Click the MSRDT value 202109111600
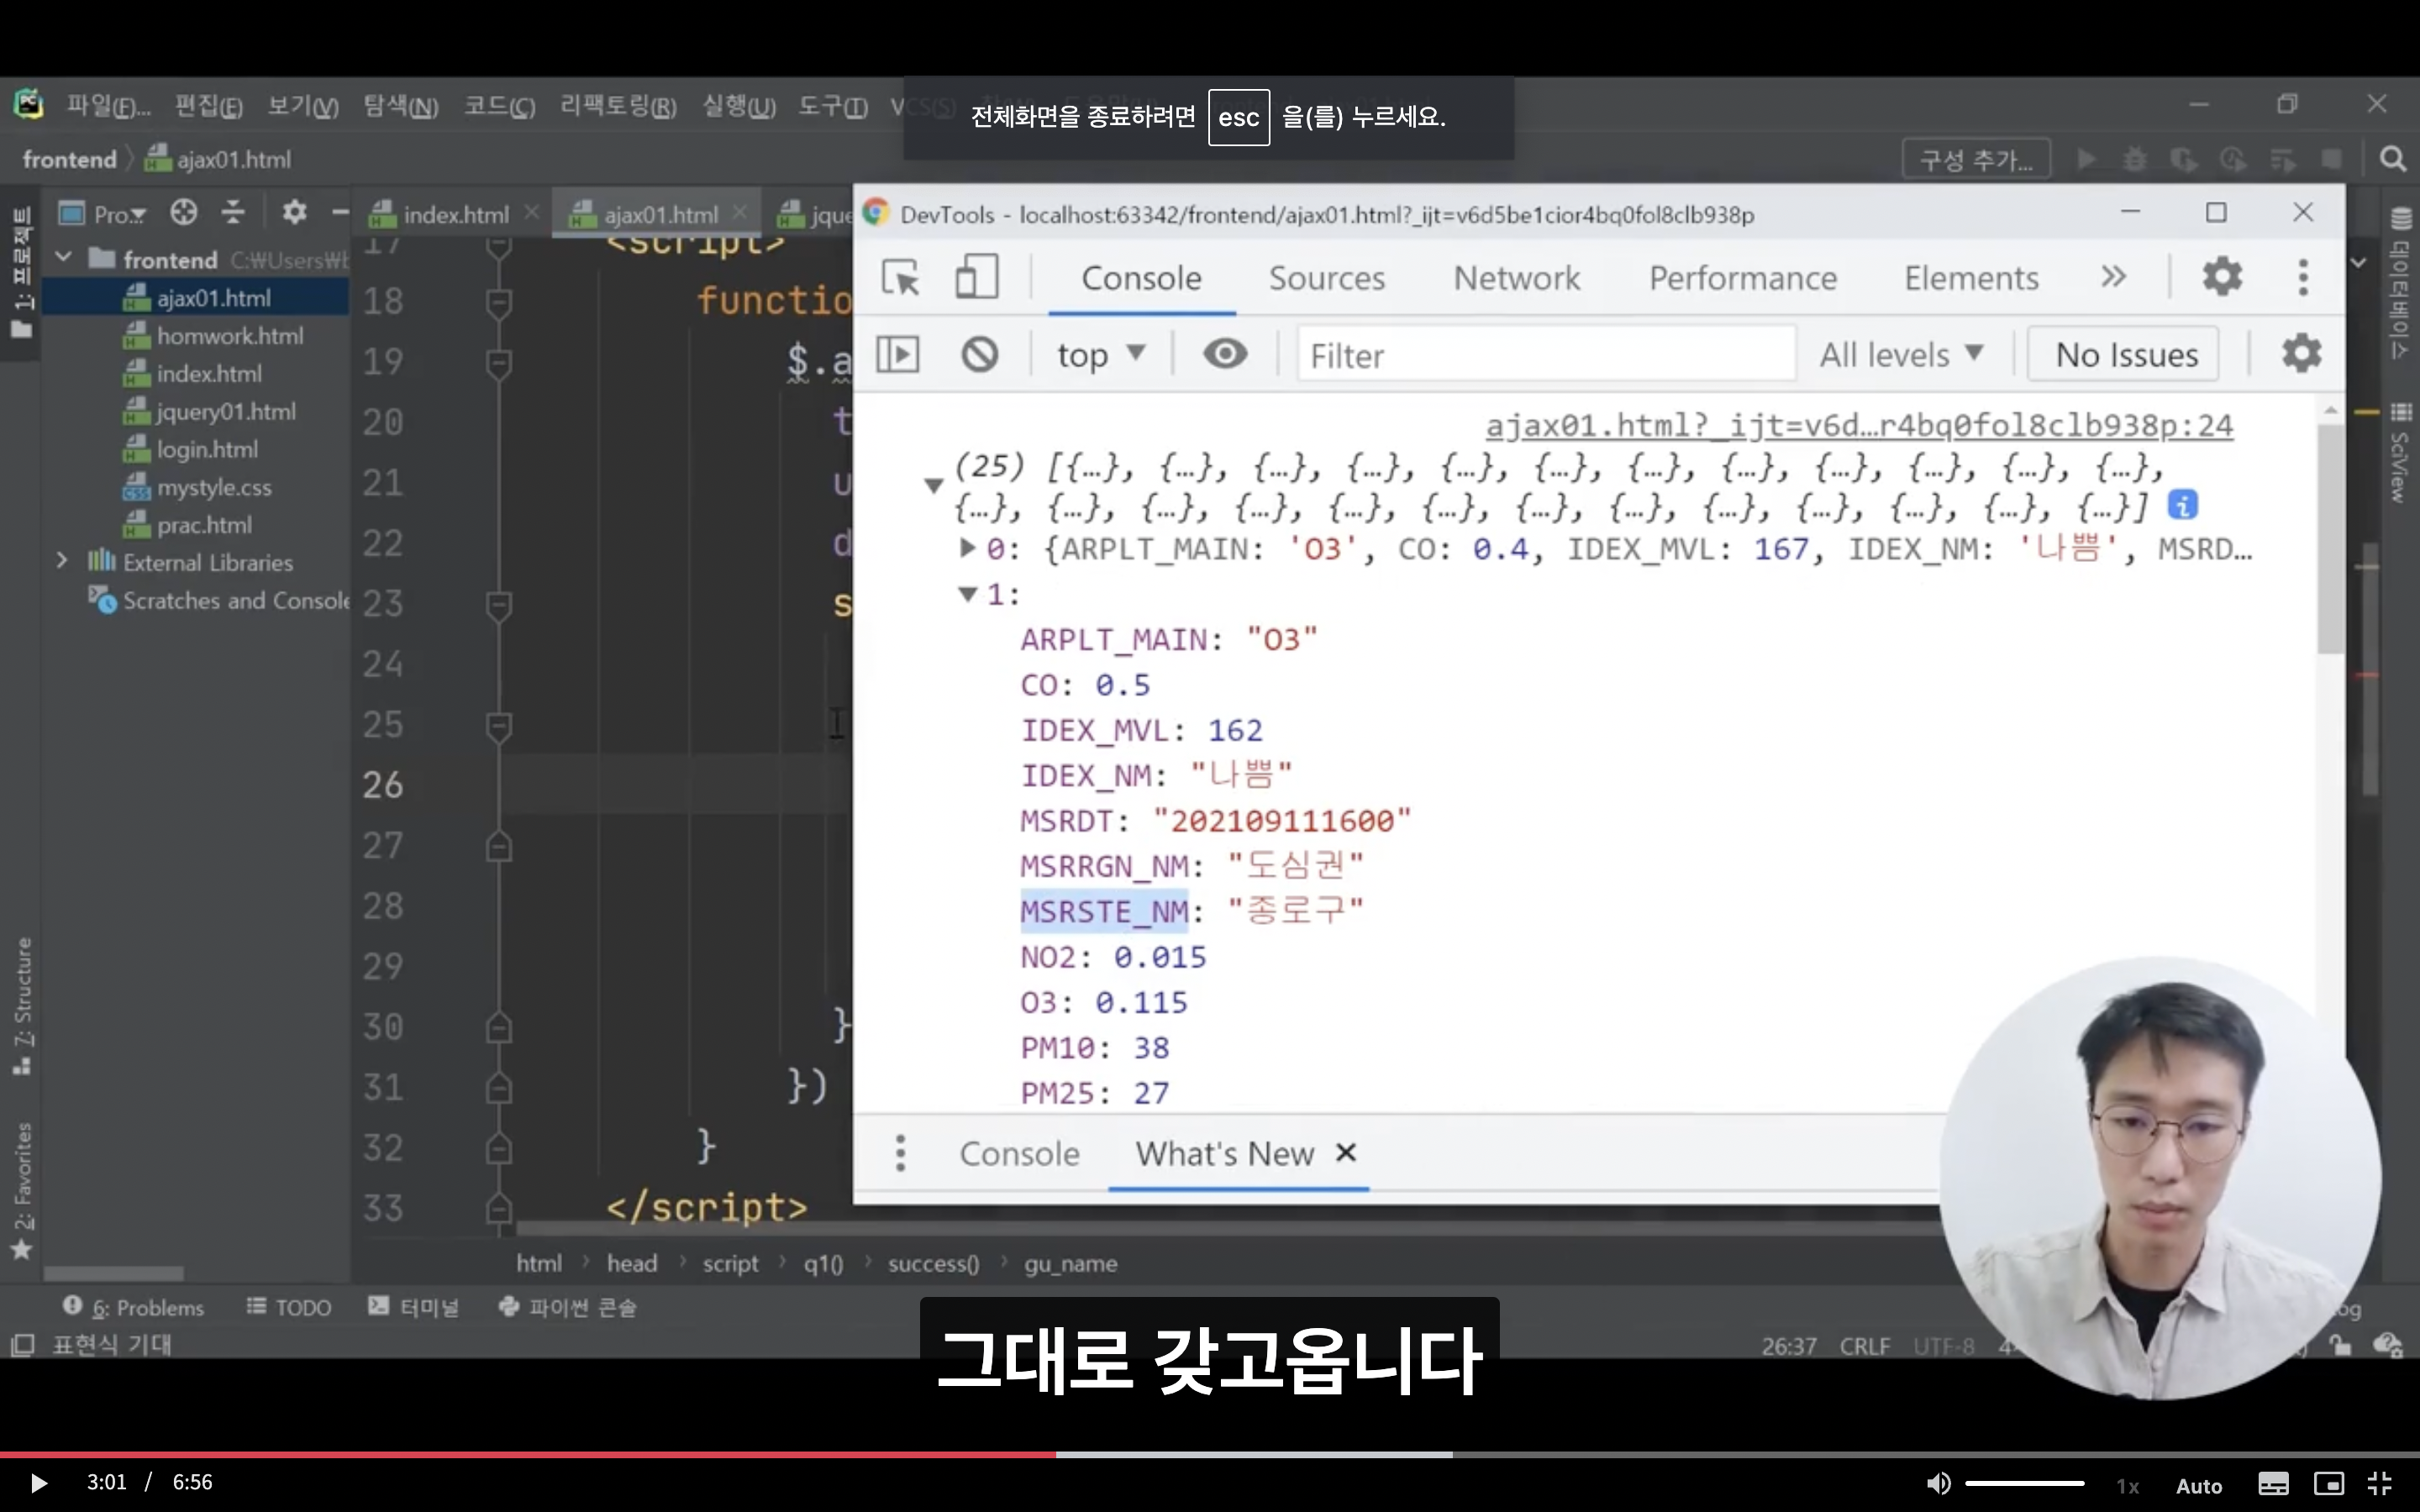This screenshot has width=2420, height=1512. click(x=1281, y=821)
